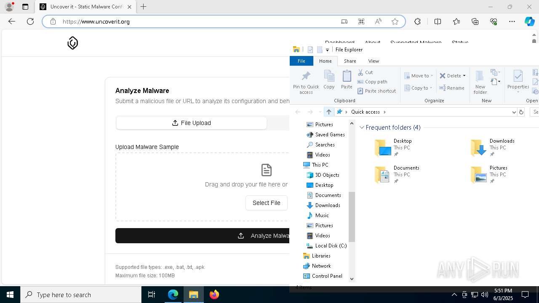Screen dimensions: 539x303
Task: Open the tab actions menu icon
Action: click(25, 7)
